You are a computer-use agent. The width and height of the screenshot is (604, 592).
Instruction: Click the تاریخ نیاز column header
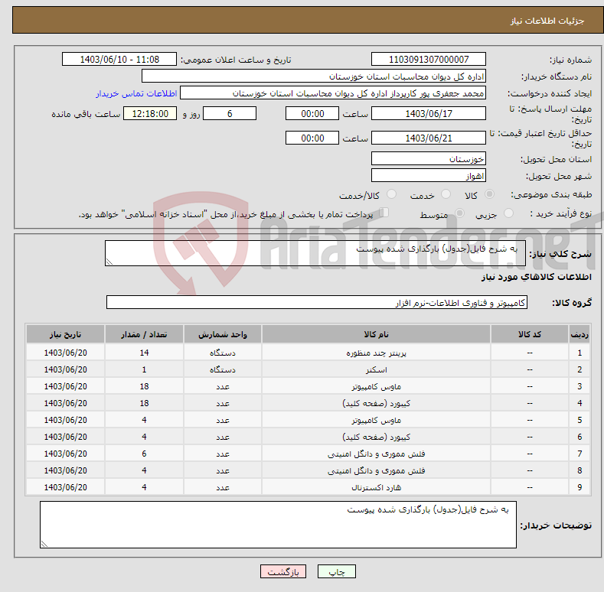click(66, 334)
